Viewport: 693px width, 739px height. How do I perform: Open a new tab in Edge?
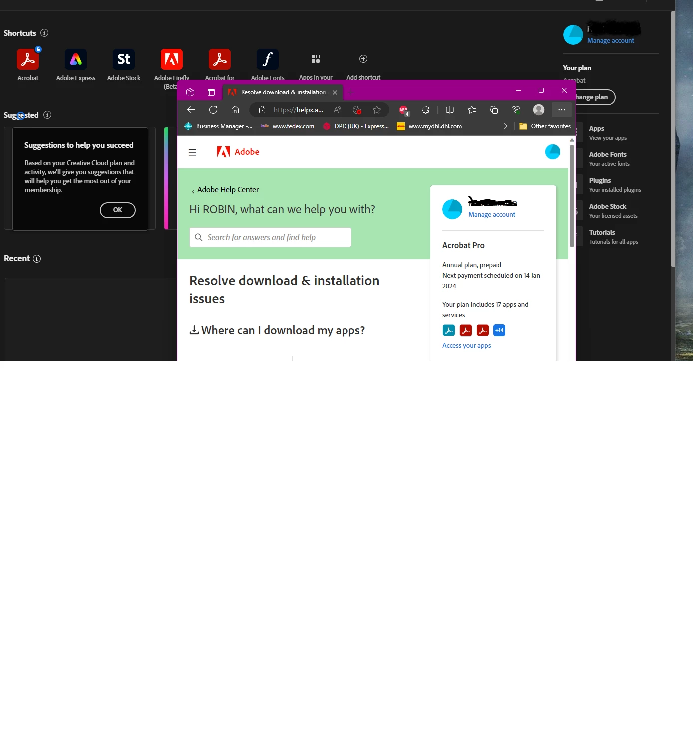351,92
